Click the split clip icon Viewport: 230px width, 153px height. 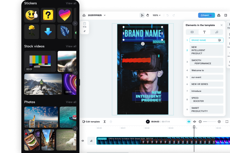(105, 122)
